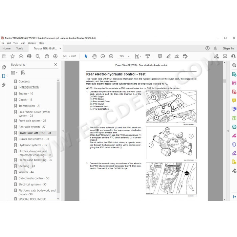Open Protect shield tool in right pane
Screen dimensions: 237x237
point(234,144)
